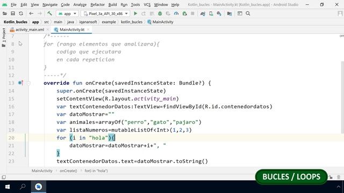Screen dimensions: 344x193
Task: Open the Tools menu
Action: click(135, 5)
